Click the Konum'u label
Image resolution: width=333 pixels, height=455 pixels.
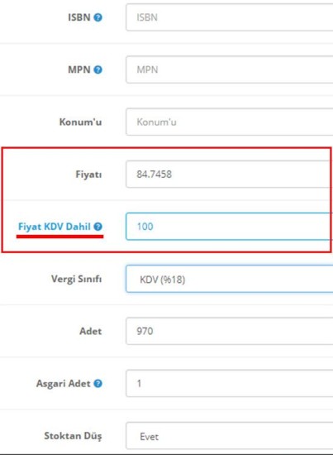81,122
